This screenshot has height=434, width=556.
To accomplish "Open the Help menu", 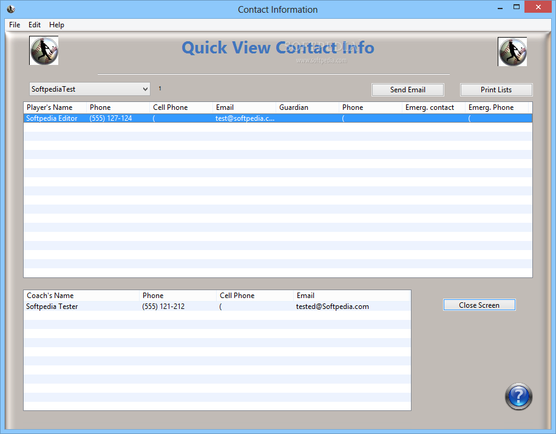I will 56,25.
